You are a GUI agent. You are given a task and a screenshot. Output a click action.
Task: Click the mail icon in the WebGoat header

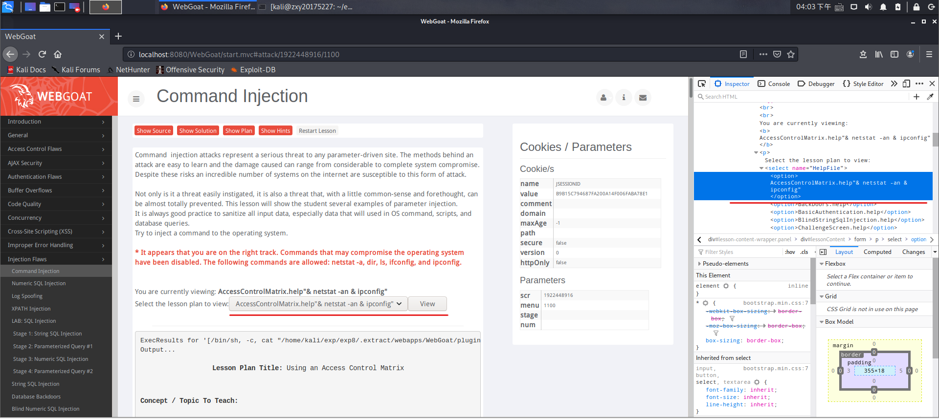(x=643, y=98)
